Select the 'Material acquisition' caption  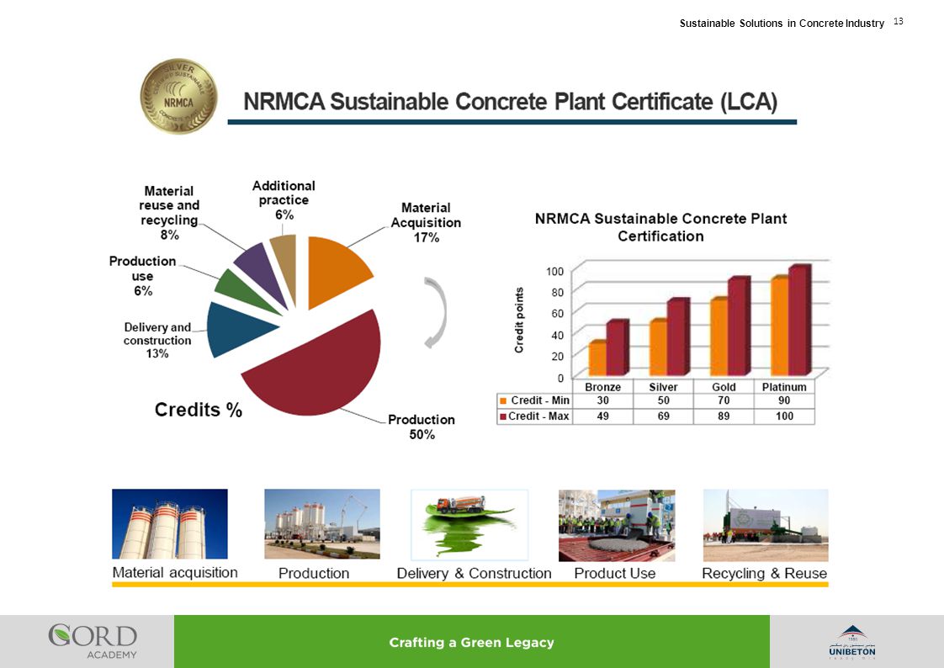point(175,572)
